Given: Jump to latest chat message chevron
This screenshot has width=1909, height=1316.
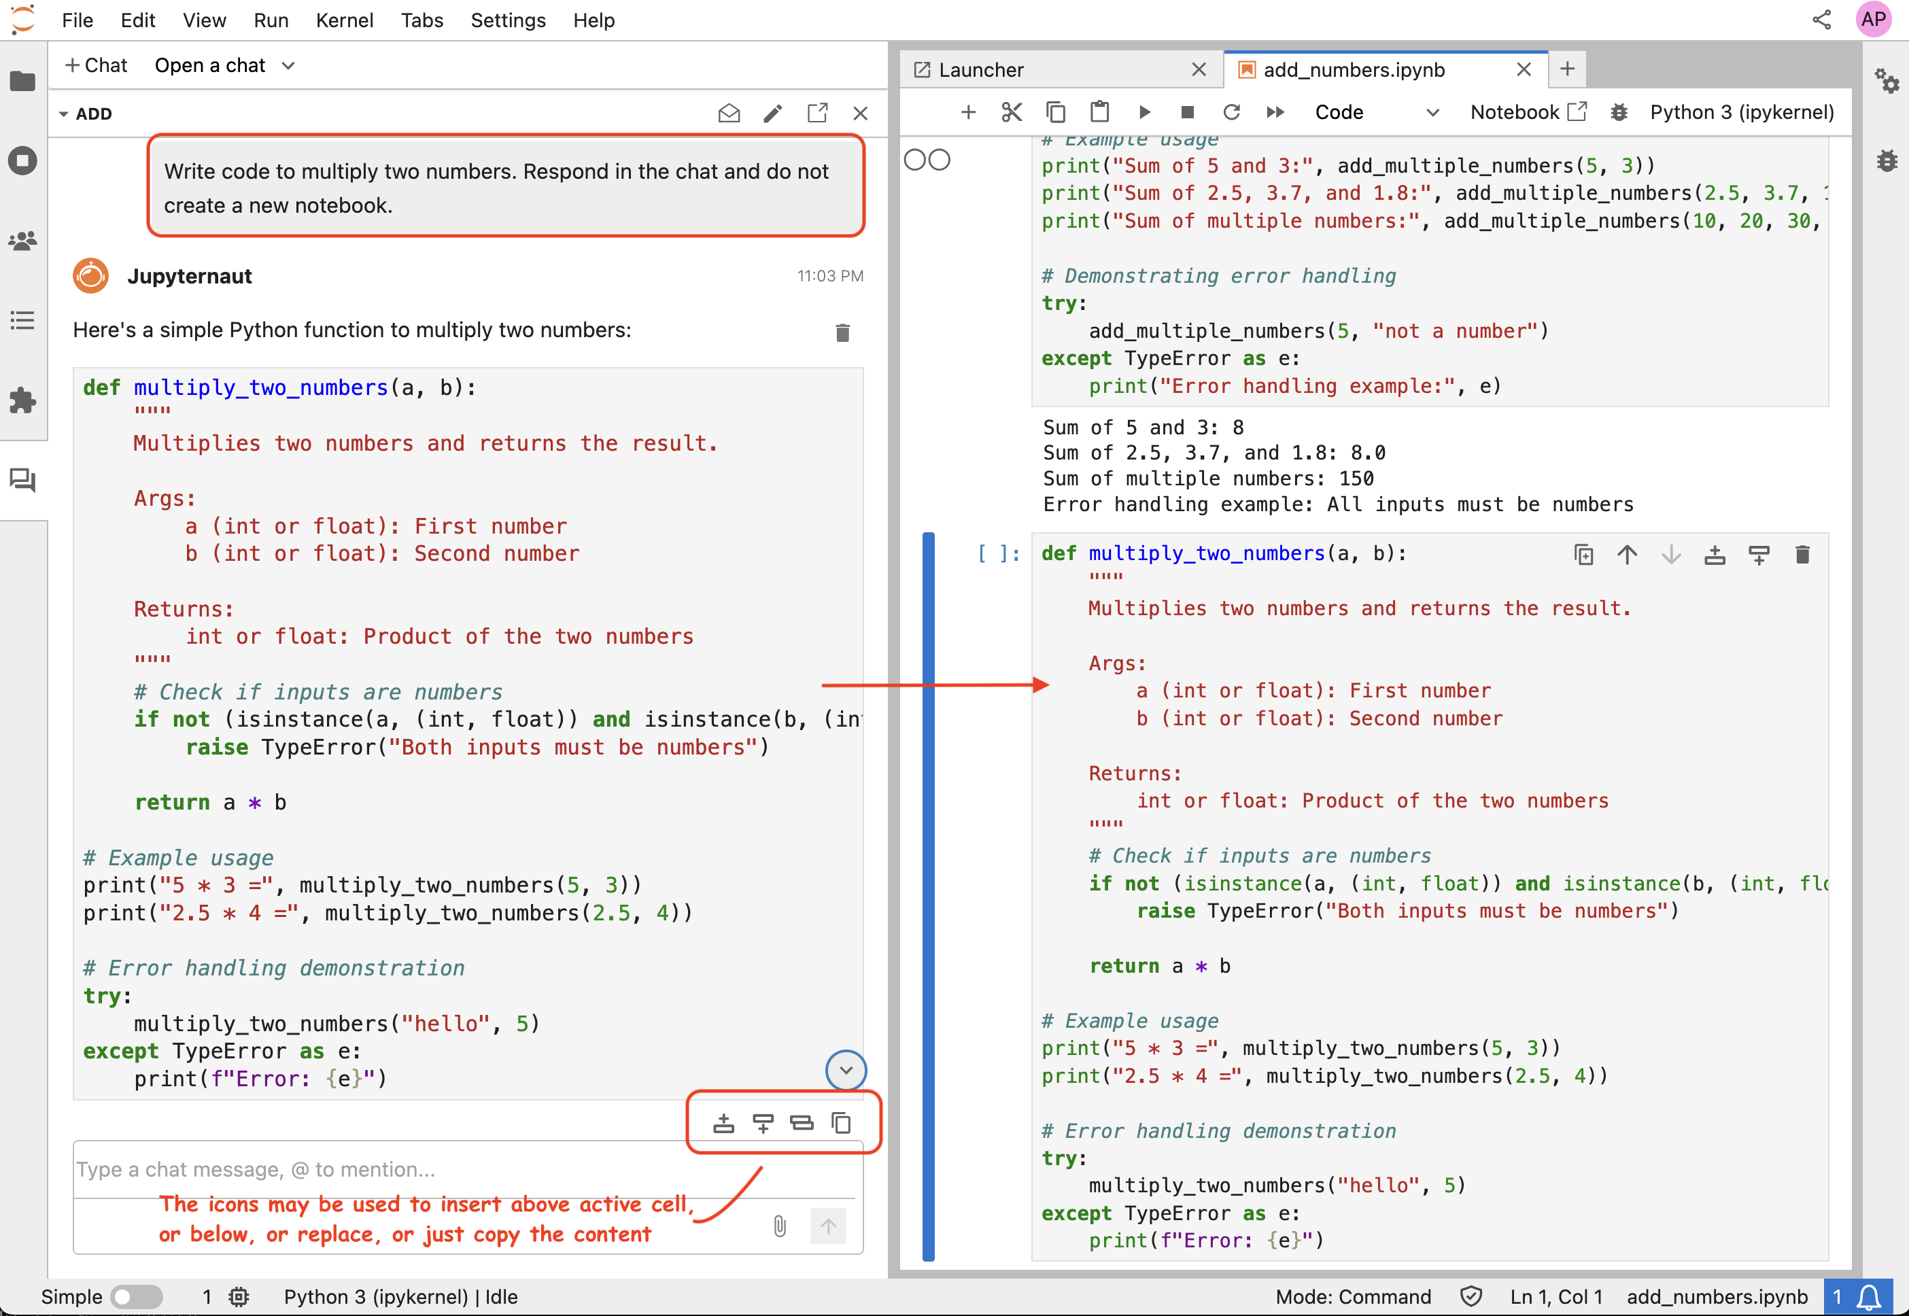Looking at the screenshot, I should point(846,1071).
